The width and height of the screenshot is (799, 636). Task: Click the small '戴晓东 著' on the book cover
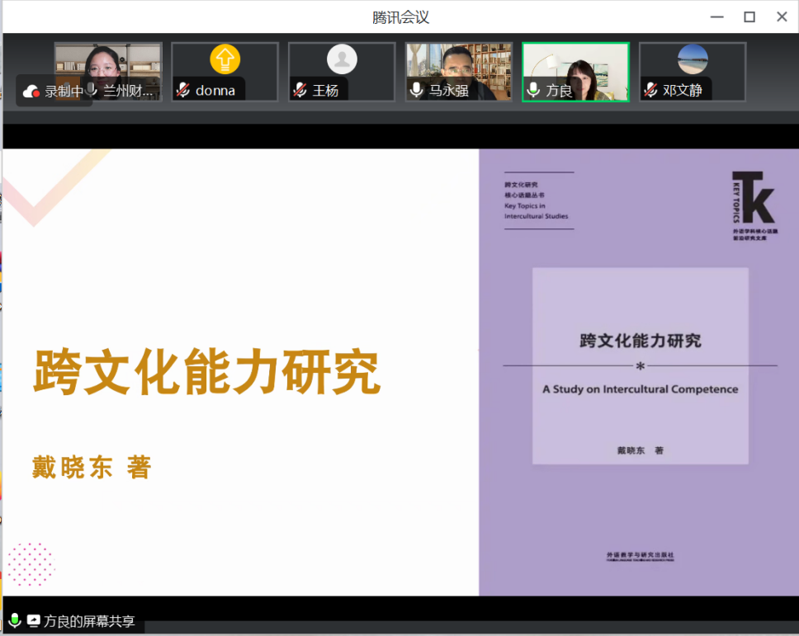point(640,450)
